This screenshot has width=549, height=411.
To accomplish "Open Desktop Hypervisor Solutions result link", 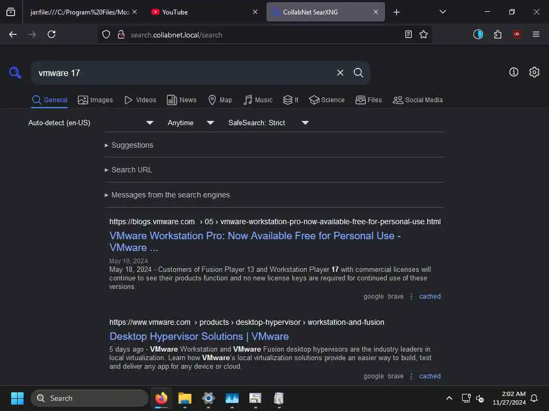I will (x=199, y=336).
